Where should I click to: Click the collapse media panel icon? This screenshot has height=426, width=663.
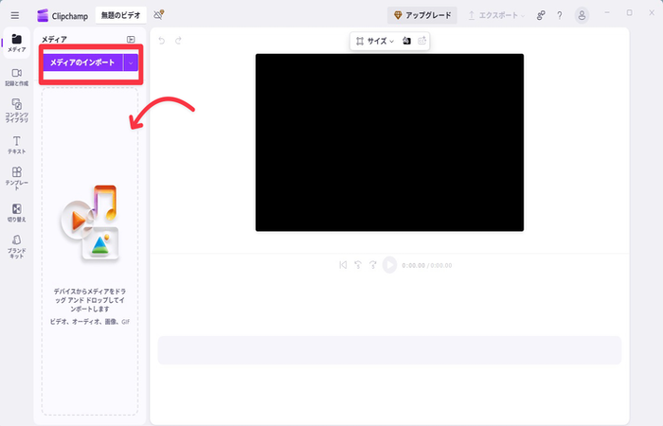[131, 39]
